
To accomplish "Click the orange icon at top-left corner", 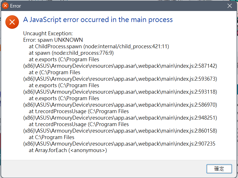I will click(5, 6).
